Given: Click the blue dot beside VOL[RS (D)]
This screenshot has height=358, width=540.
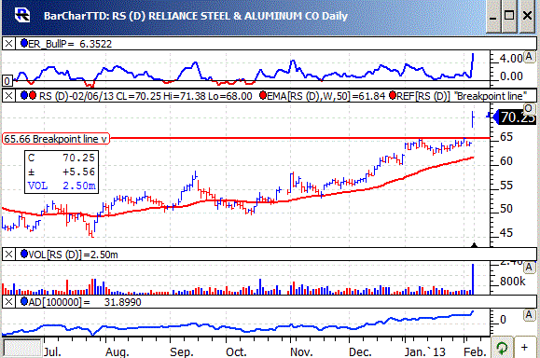Looking at the screenshot, I should tap(24, 254).
